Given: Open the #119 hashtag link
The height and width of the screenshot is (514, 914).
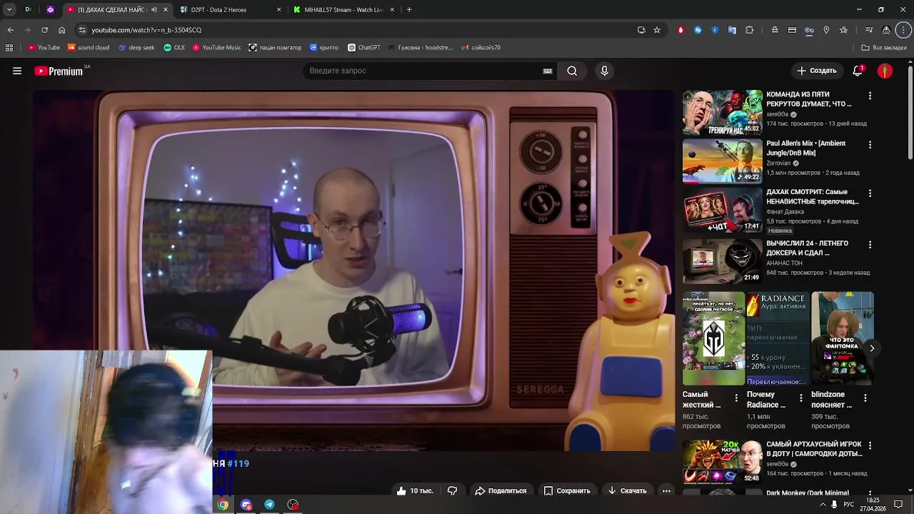Looking at the screenshot, I should 238,463.
